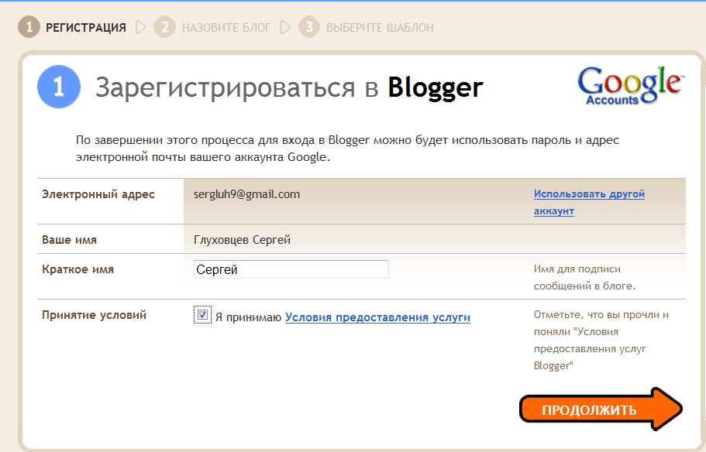Click the email sergluh9@gmail.com
The height and width of the screenshot is (452, 706).
246,194
